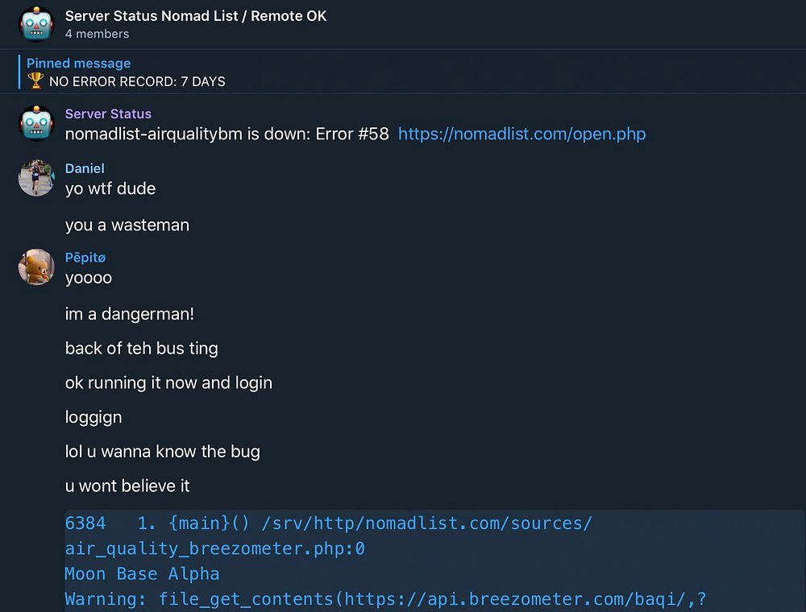Select "ok running it now and login" message
Viewport: 806px width, 612px height.
168,382
